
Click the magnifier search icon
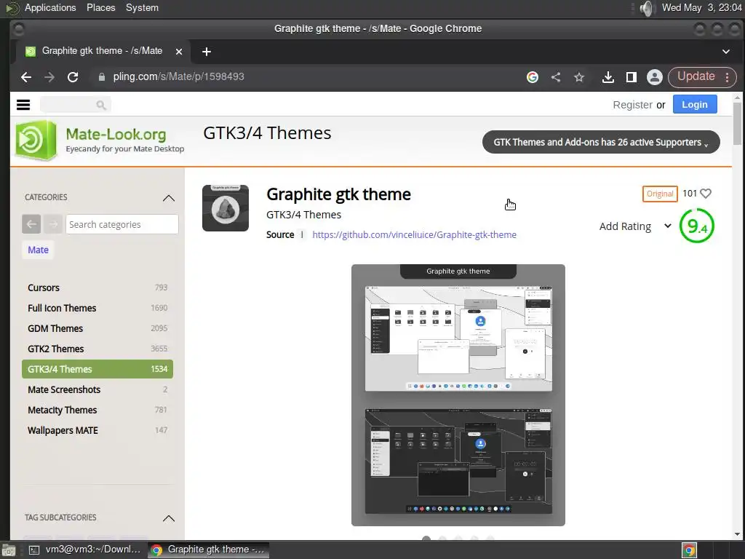point(100,105)
